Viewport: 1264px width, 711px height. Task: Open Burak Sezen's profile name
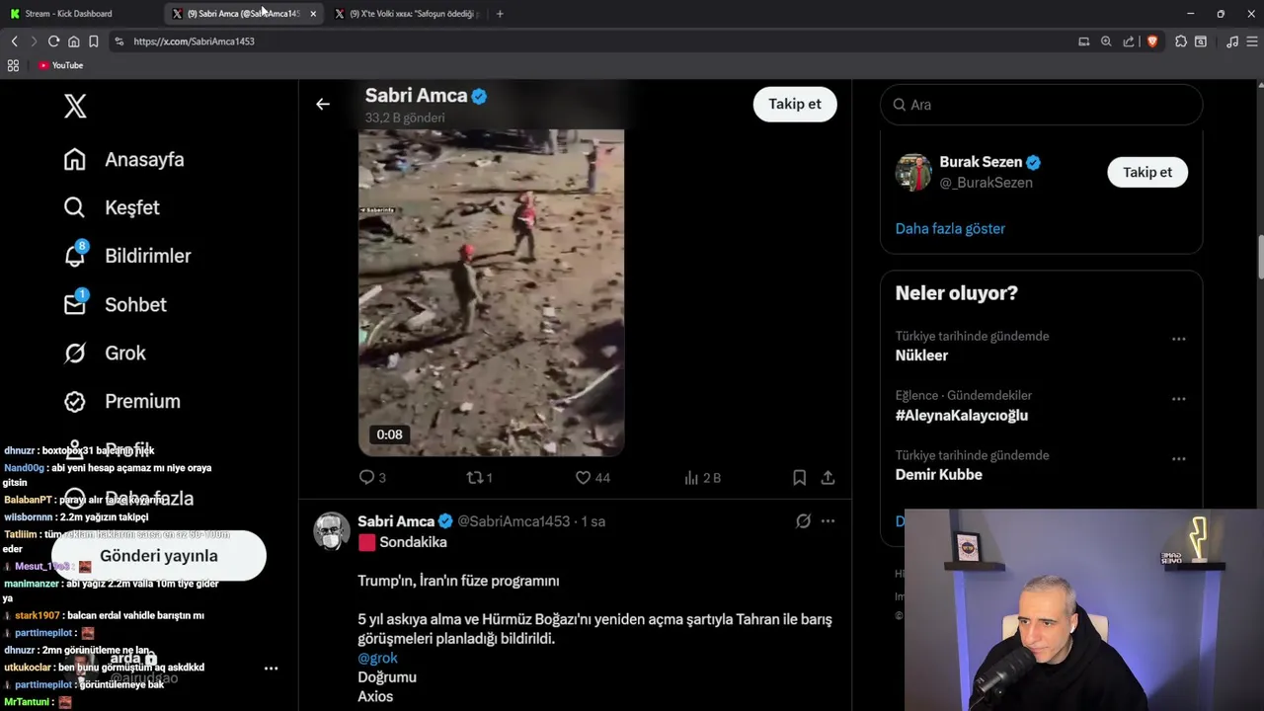981,162
